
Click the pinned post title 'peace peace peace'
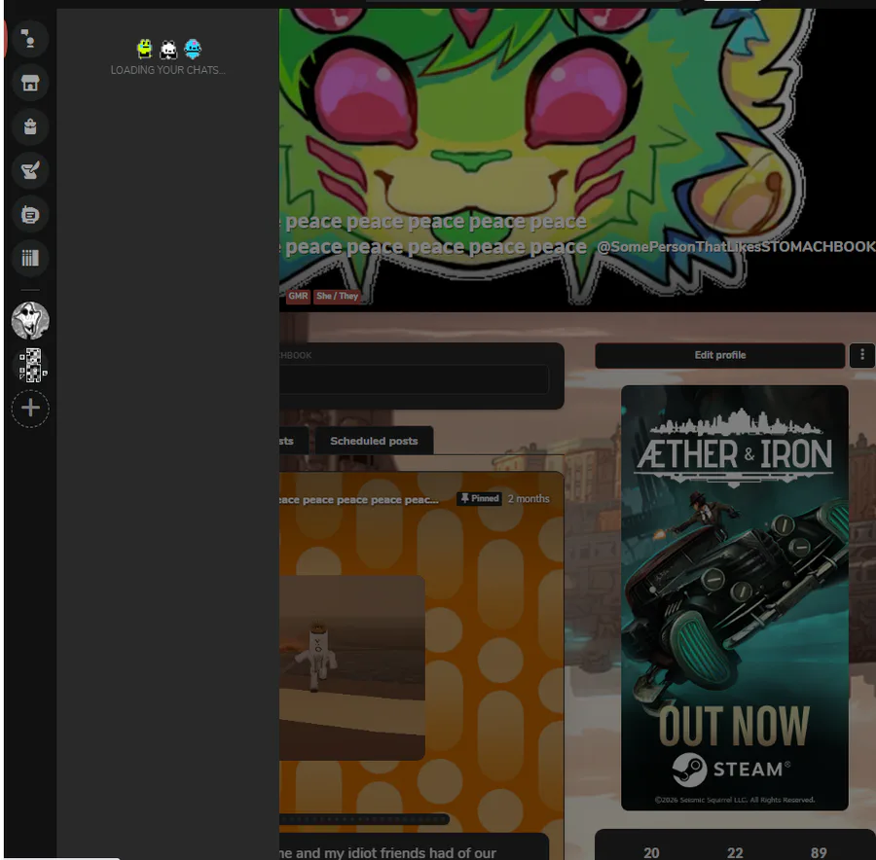(358, 500)
